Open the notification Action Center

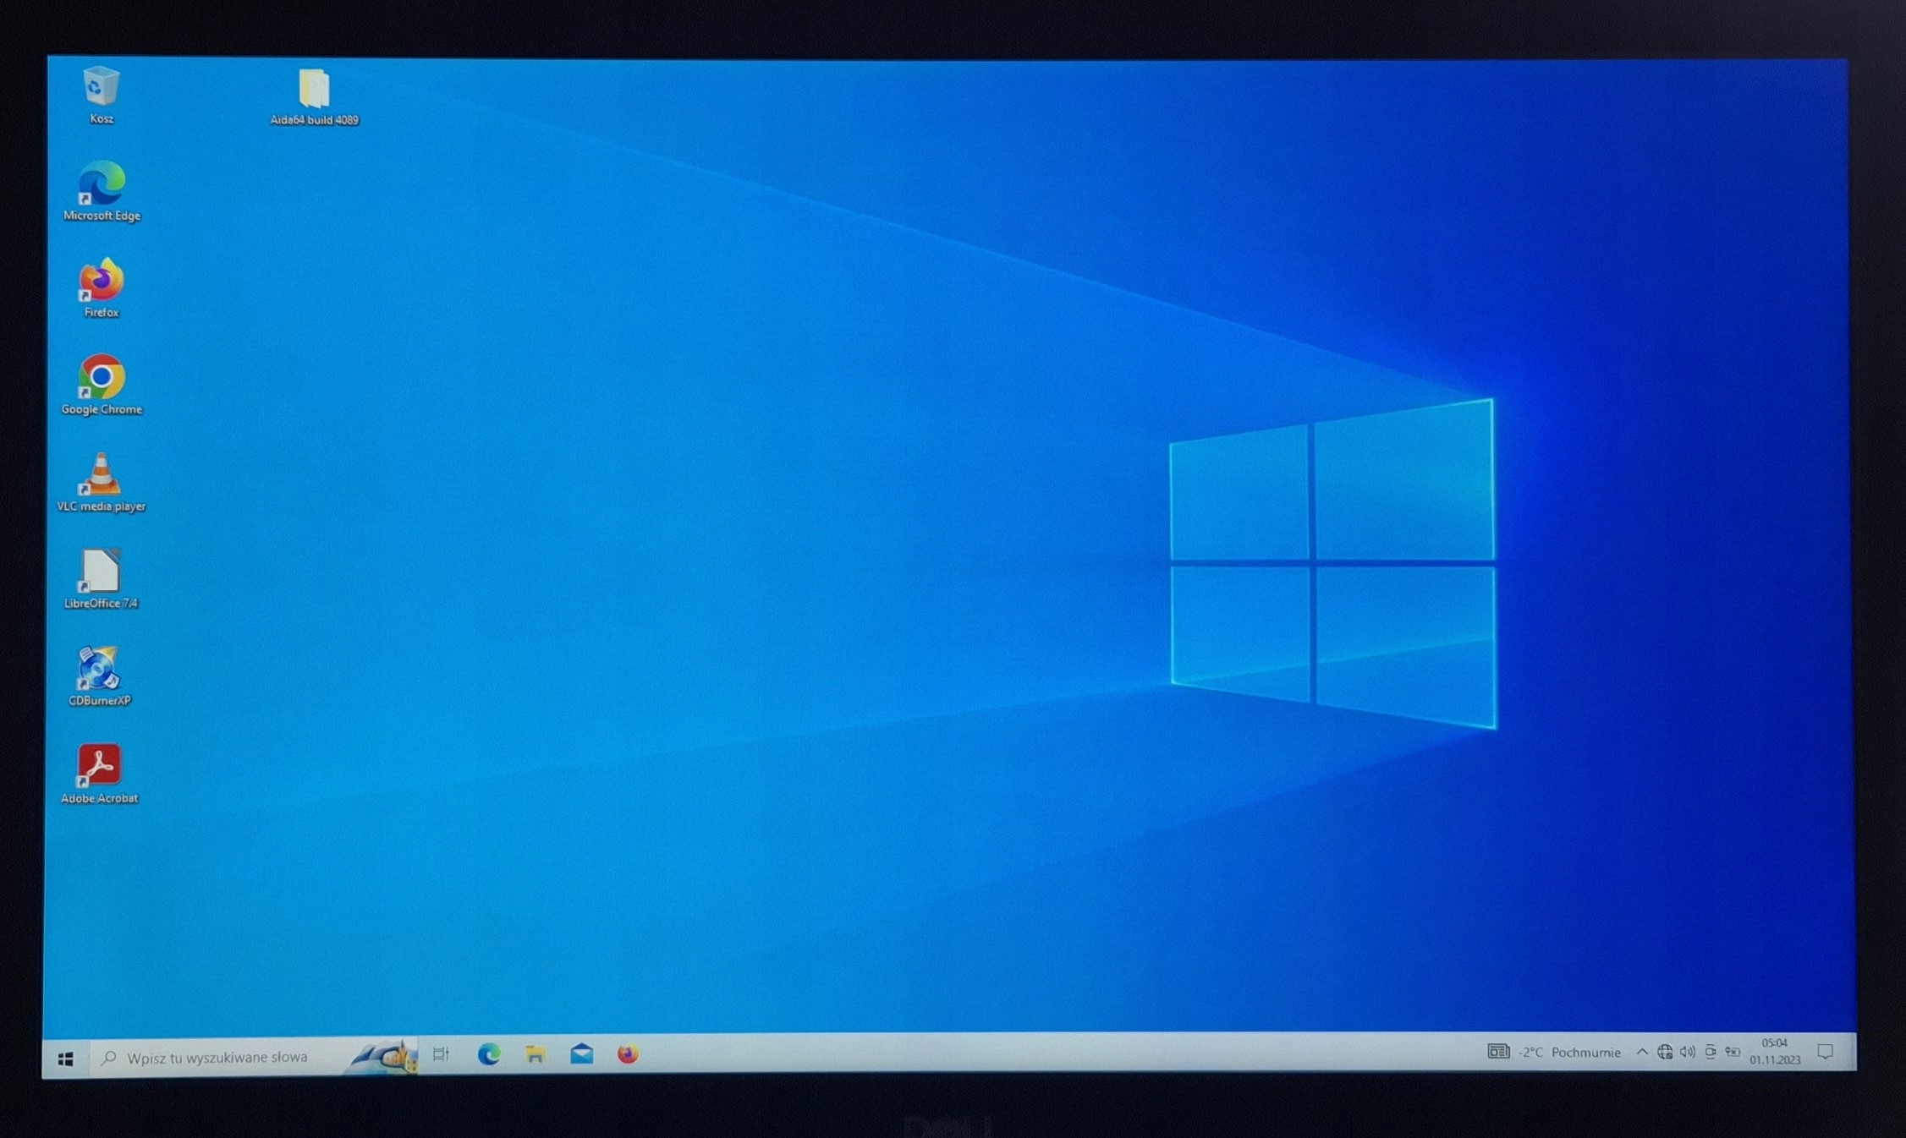click(x=1826, y=1051)
